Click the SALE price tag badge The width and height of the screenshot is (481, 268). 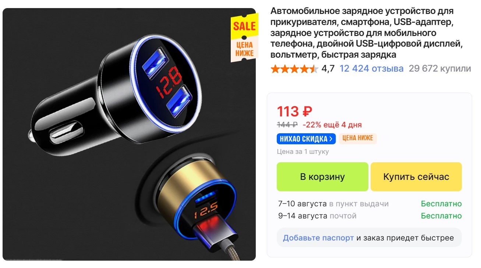pyautogui.click(x=244, y=38)
